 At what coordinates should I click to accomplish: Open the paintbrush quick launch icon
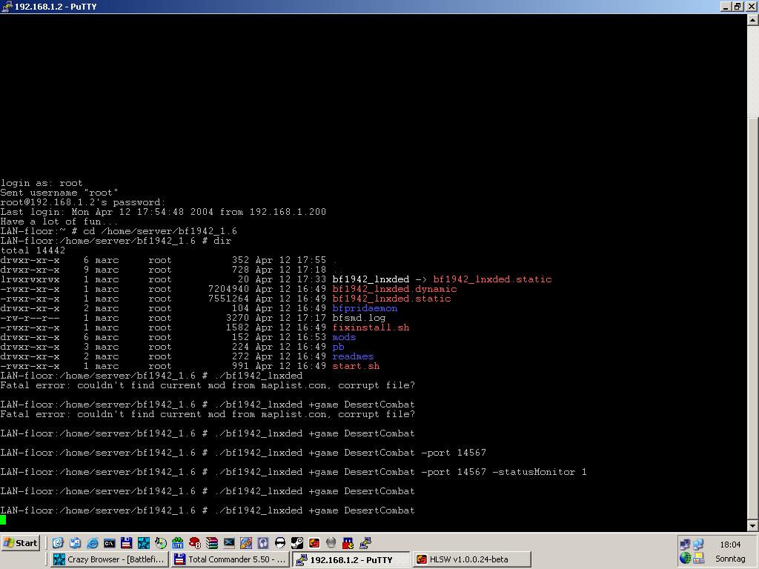[x=246, y=543]
